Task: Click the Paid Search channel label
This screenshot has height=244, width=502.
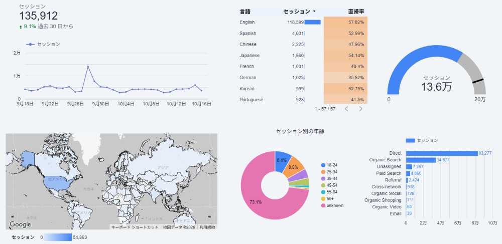Action: tap(389, 173)
